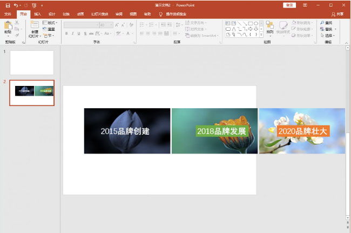Undo the last action
This screenshot has width=351, height=233.
[16, 5]
